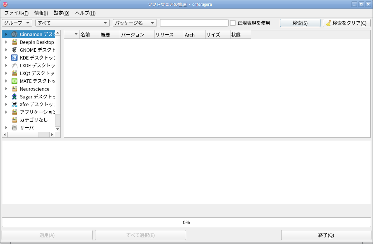
Task: Expand the Sugar デスクトップ tree node
Action: [6, 97]
